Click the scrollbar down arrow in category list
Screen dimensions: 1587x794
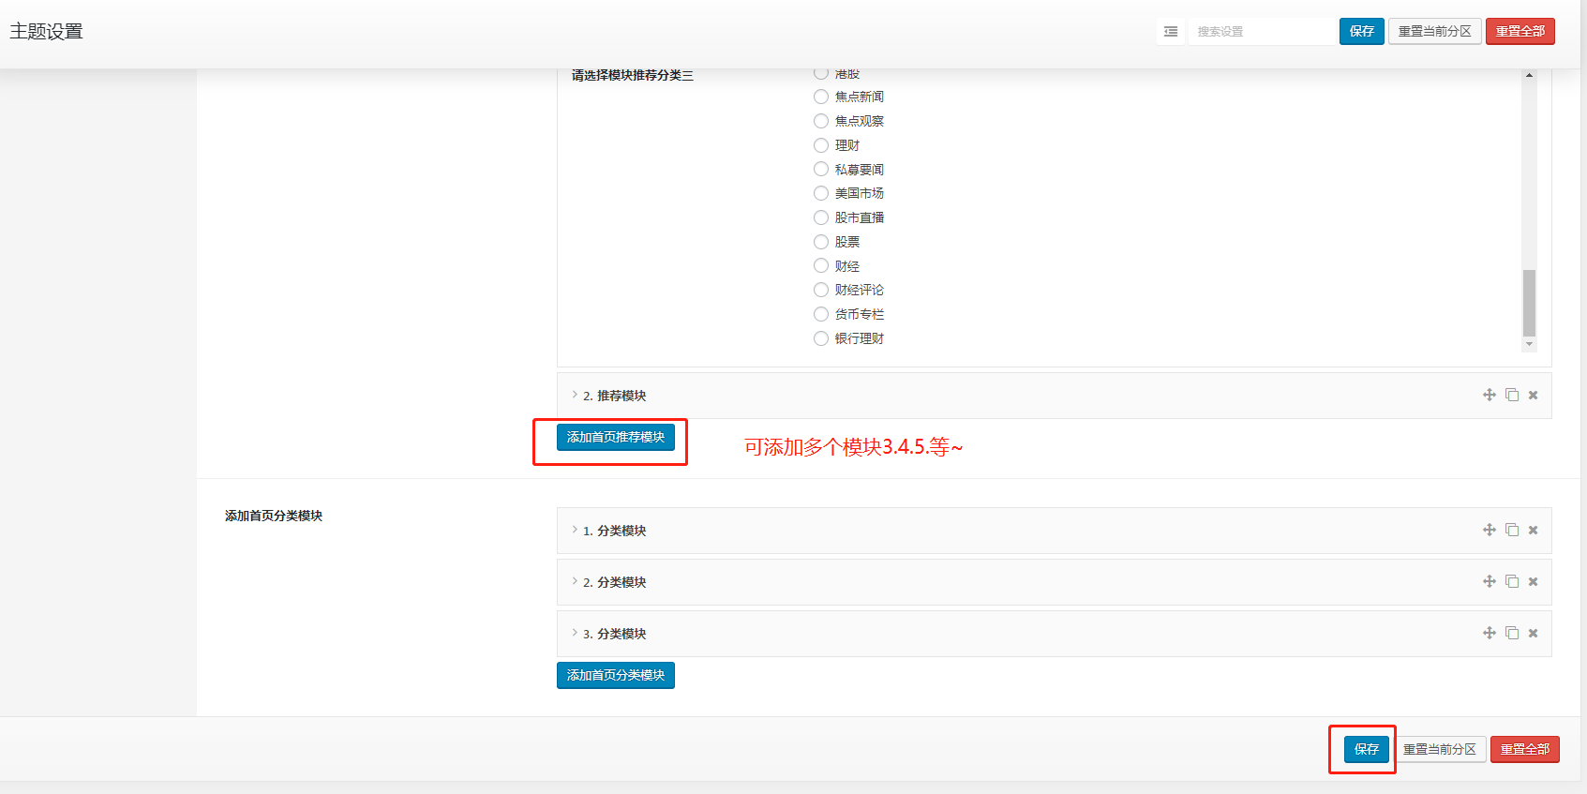[1529, 344]
